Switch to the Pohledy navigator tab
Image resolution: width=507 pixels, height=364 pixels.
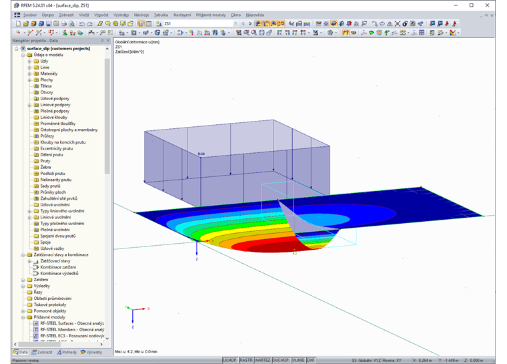67,352
